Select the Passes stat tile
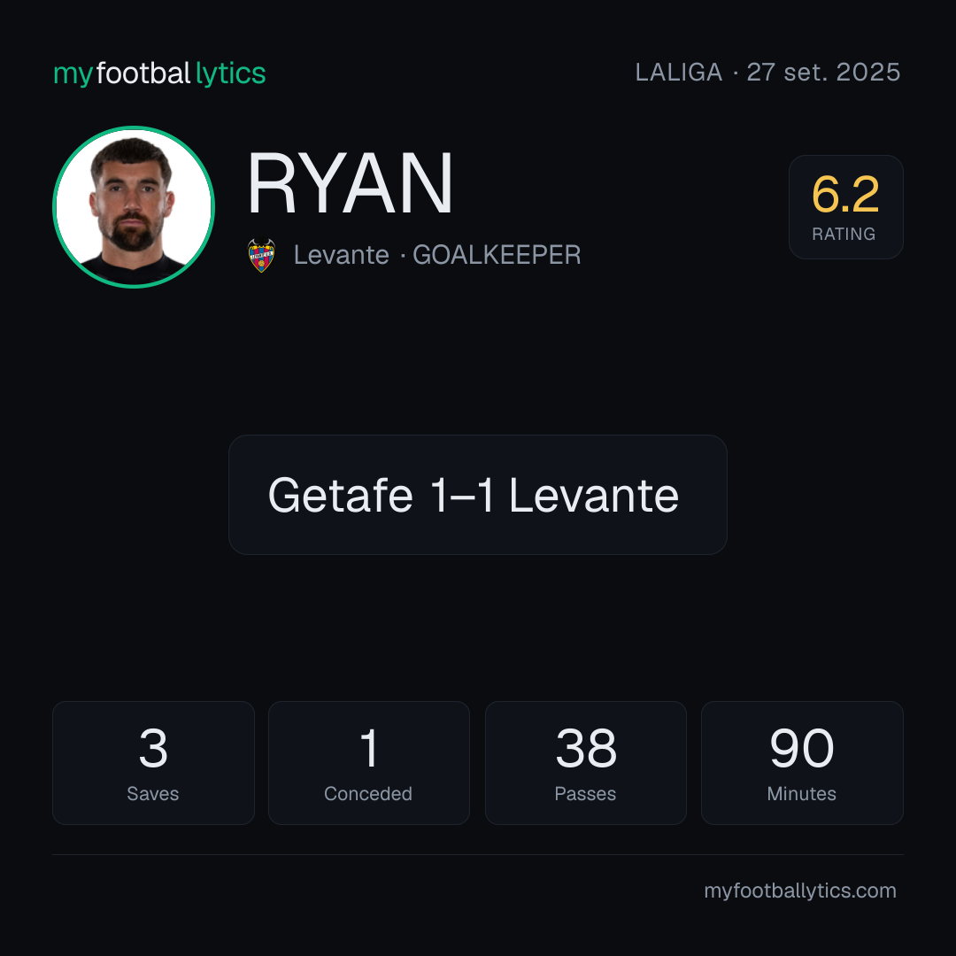Screen dimensions: 956x956 pyautogui.click(x=585, y=763)
